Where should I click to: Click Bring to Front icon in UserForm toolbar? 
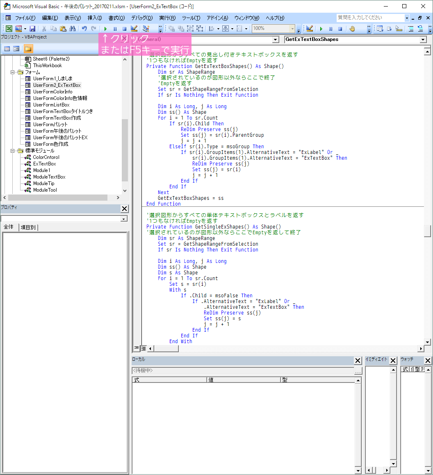tap(172, 29)
